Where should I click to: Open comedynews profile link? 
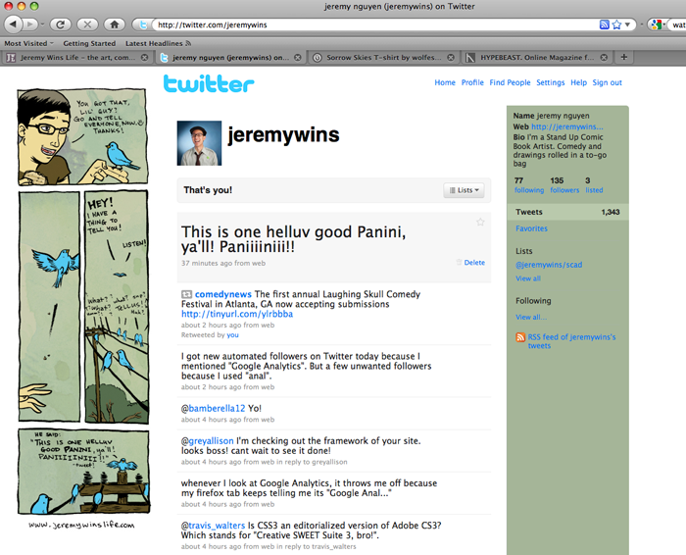click(x=223, y=294)
